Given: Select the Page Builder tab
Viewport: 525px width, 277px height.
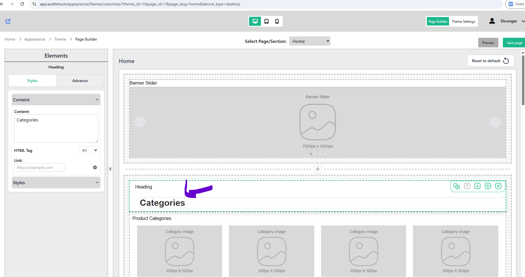Looking at the screenshot, I should click(x=438, y=21).
